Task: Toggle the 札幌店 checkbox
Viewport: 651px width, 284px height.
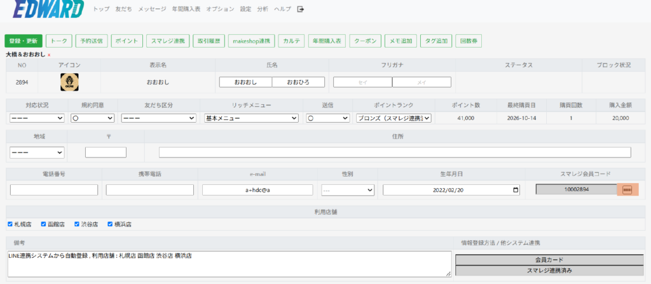Action: (10, 224)
